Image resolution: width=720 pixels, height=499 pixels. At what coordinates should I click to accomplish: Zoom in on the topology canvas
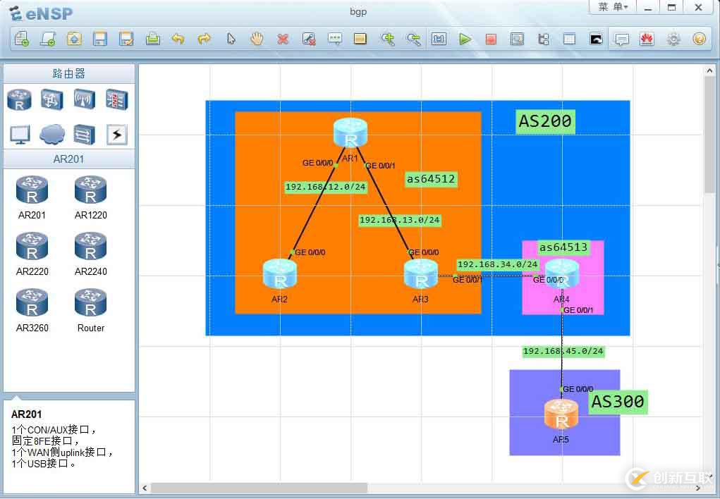pyautogui.click(x=388, y=39)
